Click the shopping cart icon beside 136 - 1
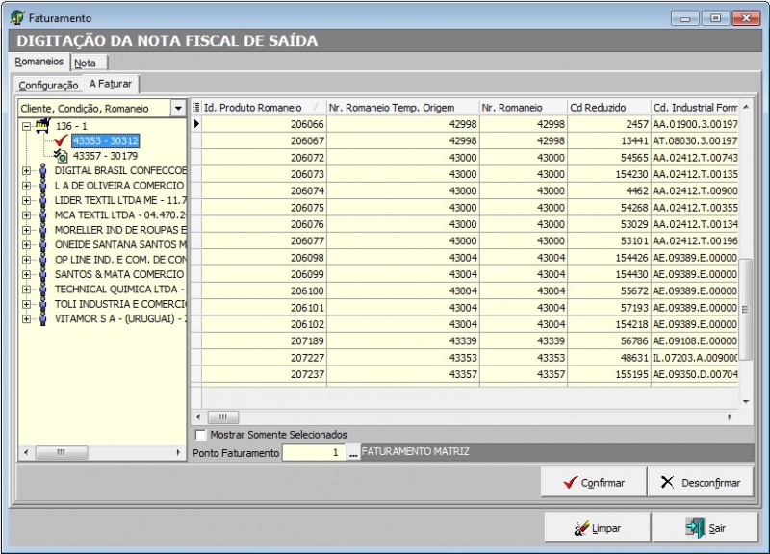Screen dimensions: 770x554 point(40,126)
